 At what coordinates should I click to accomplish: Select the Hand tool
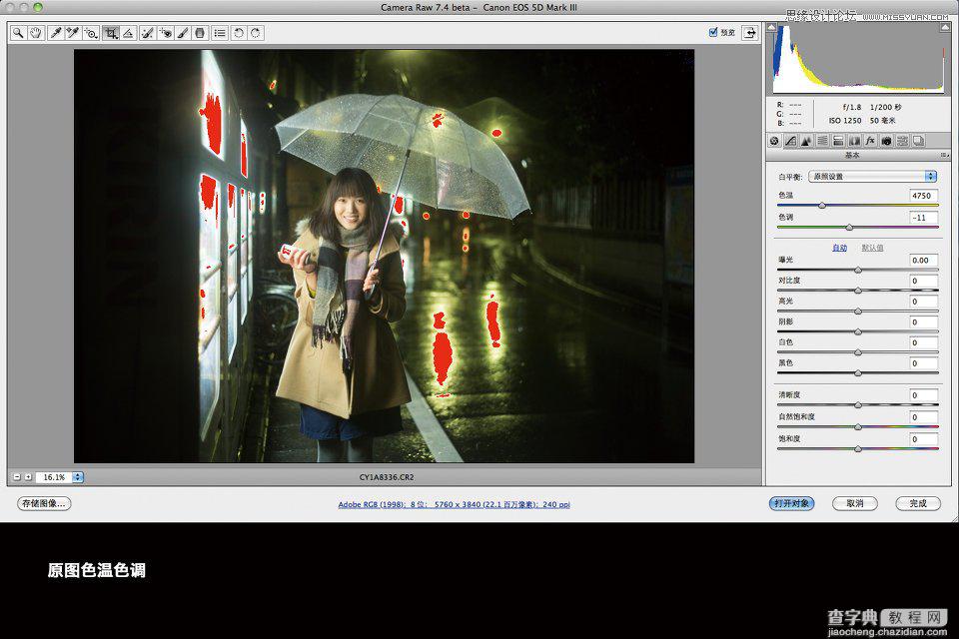coord(36,33)
